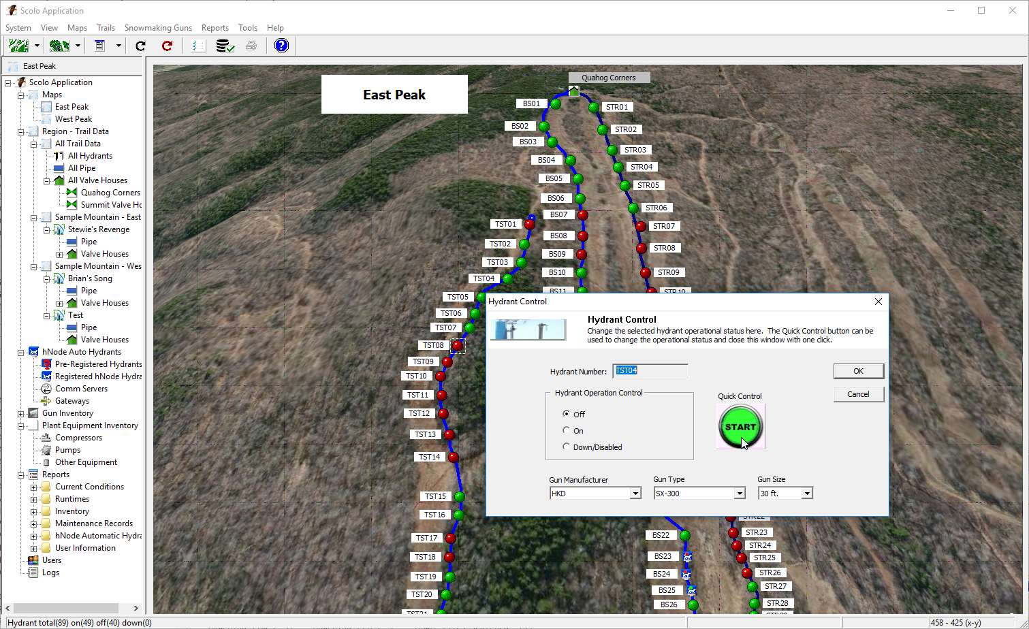Open the Trails menu
The image size is (1029, 629).
point(106,28)
